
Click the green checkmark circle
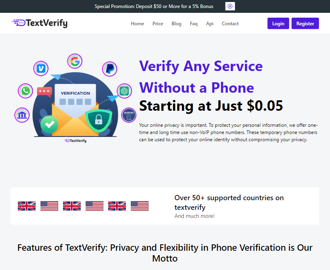(49, 125)
